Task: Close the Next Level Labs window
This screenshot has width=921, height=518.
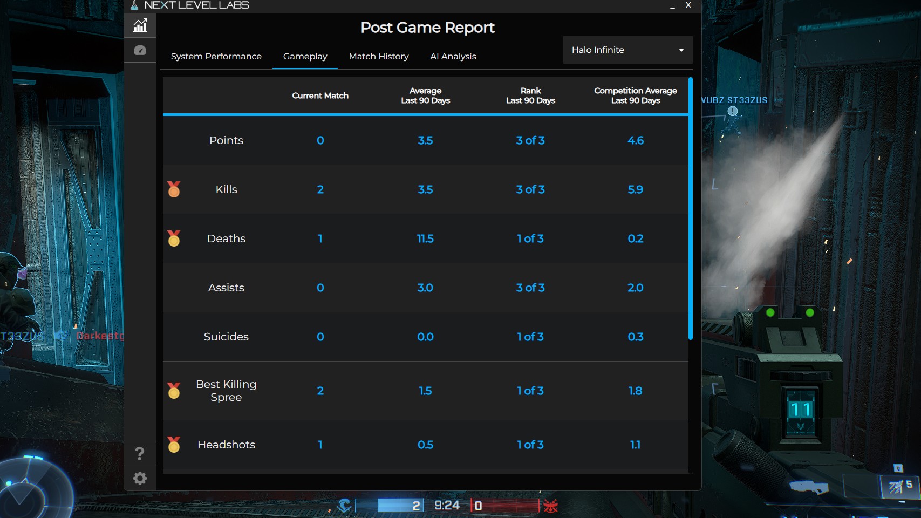Action: click(x=688, y=5)
